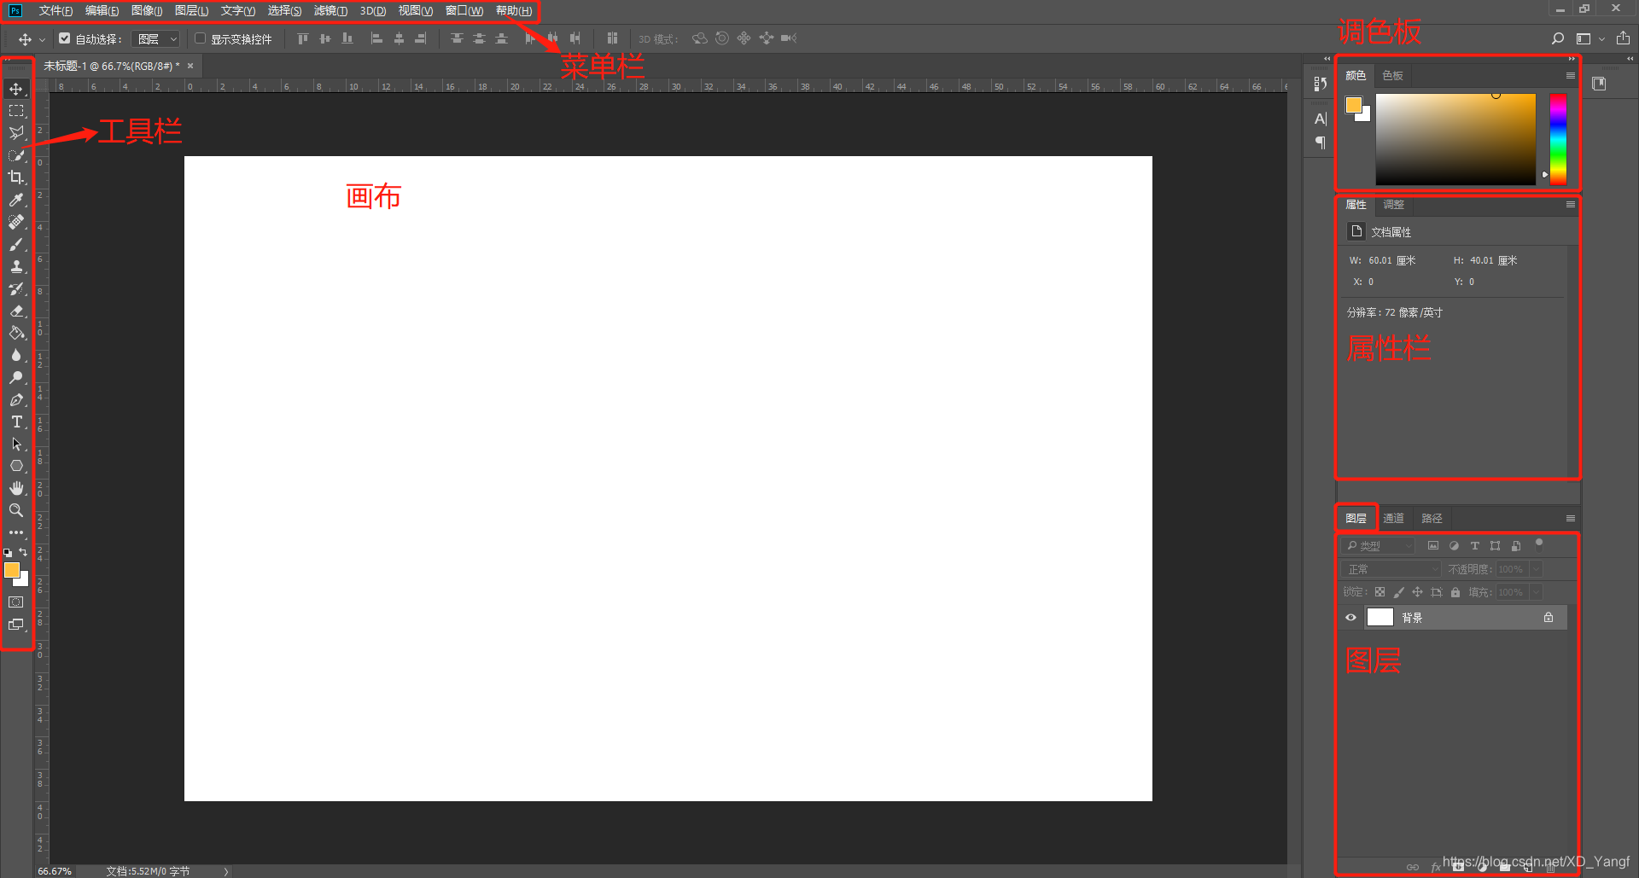Open the Layers panel flyout menu
The height and width of the screenshot is (878, 1639).
tap(1570, 519)
